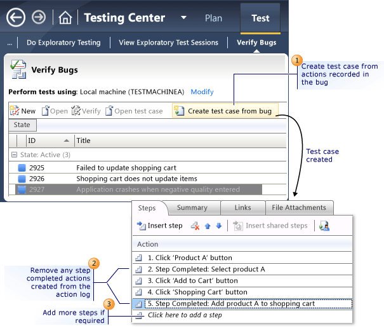Select step 4 Click 'Shopping Cart' button

[242, 292]
